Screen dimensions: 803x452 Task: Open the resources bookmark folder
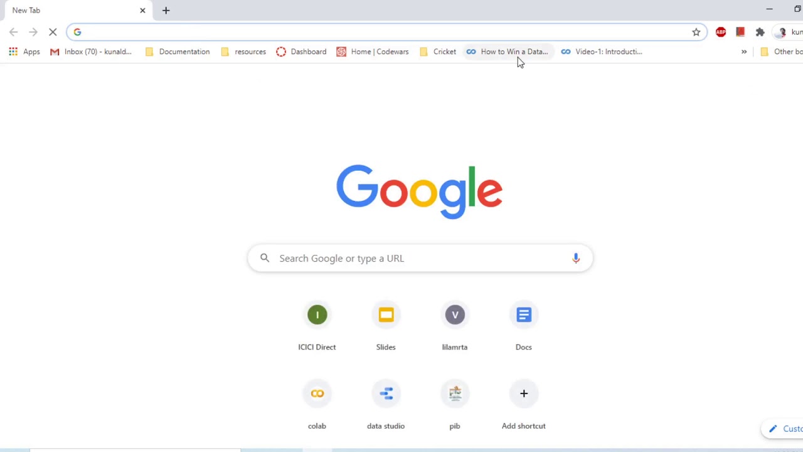243,51
